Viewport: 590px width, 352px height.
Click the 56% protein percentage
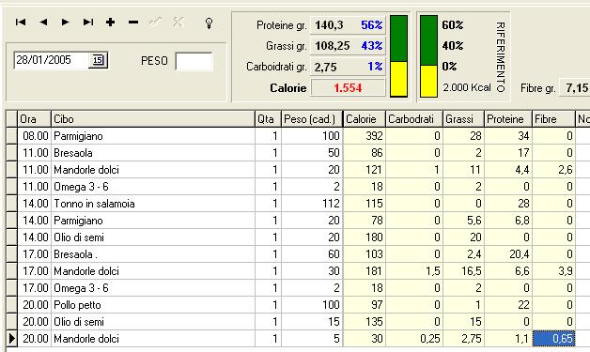coord(372,25)
